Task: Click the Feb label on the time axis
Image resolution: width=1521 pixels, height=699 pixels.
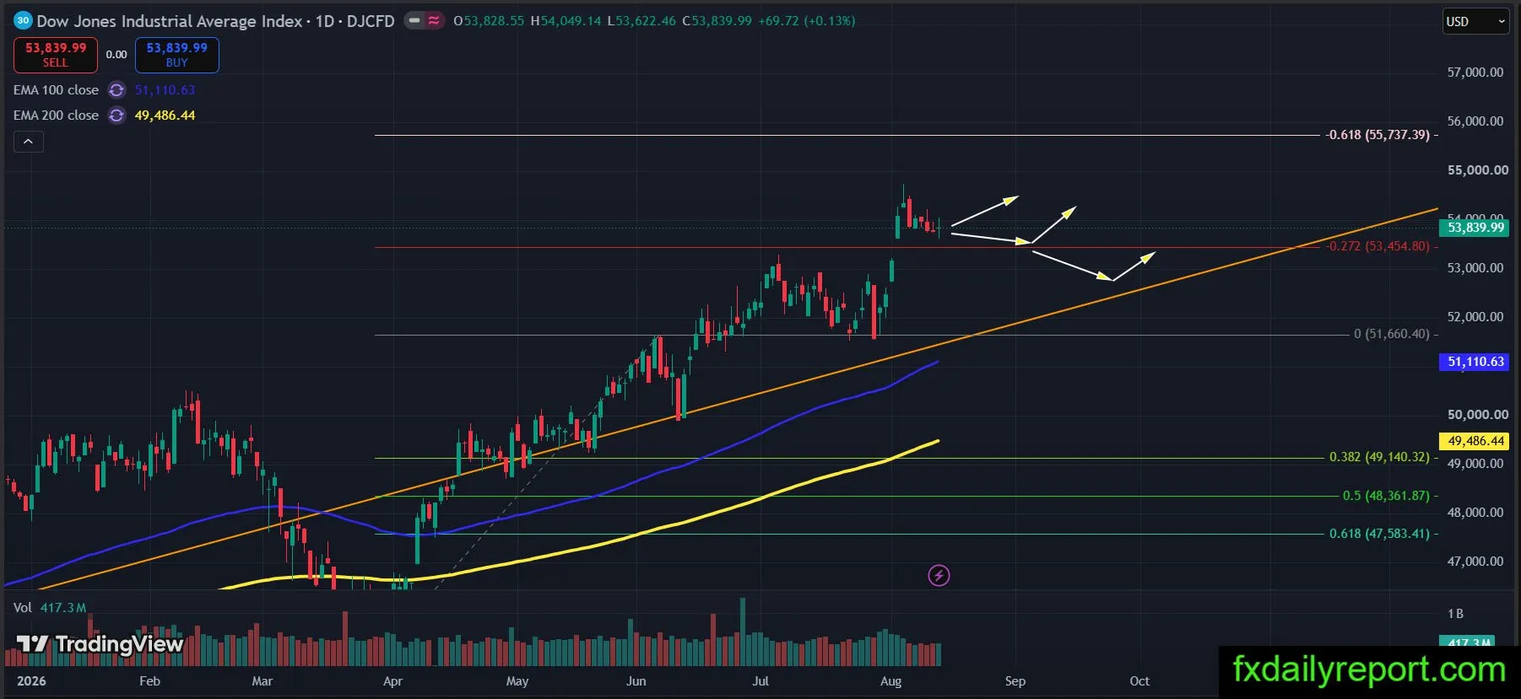Action: (x=149, y=681)
